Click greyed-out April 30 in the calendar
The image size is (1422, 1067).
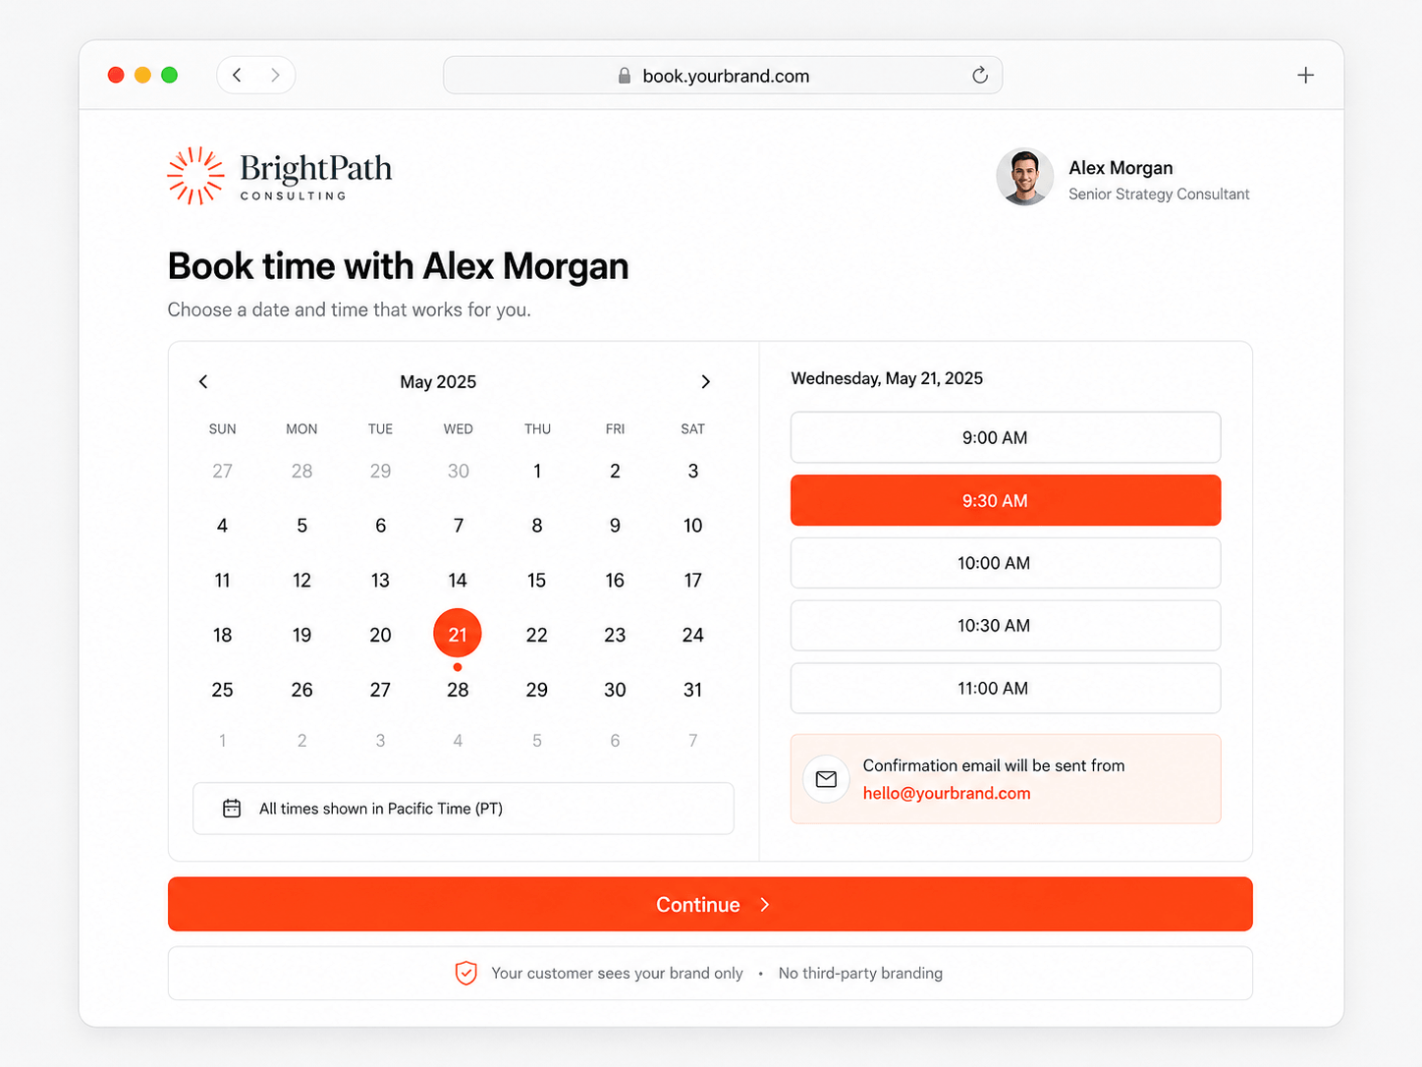tap(458, 471)
